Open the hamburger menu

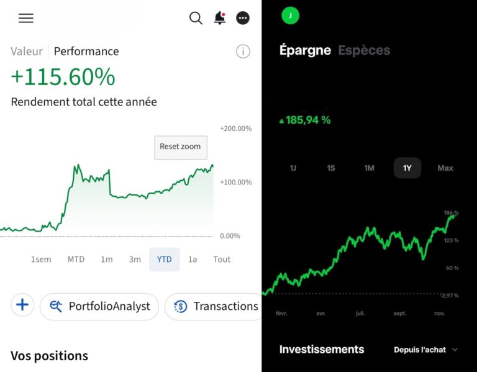pos(26,18)
